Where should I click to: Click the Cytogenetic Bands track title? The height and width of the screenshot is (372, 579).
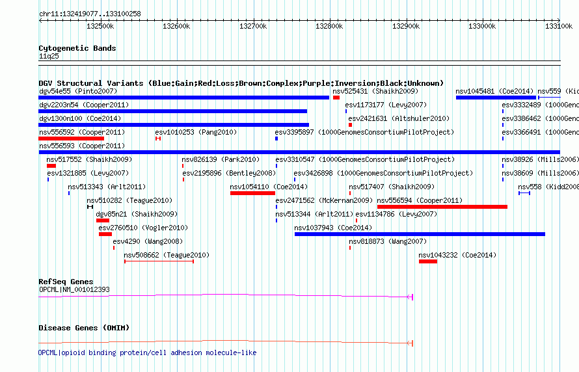77,48
